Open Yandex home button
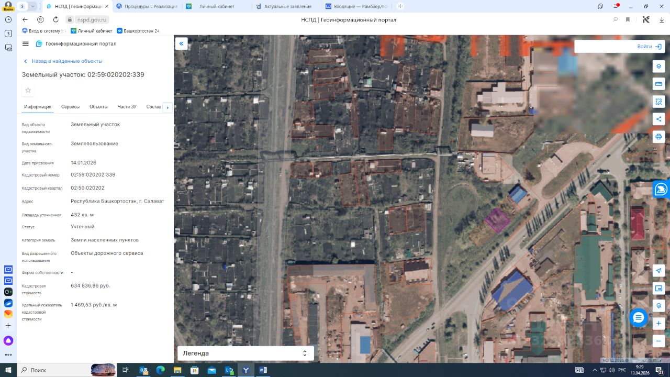670x377 pixels. [x=40, y=19]
